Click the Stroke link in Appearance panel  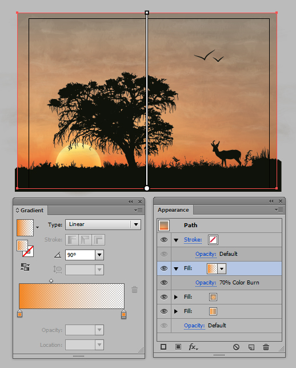pos(193,240)
